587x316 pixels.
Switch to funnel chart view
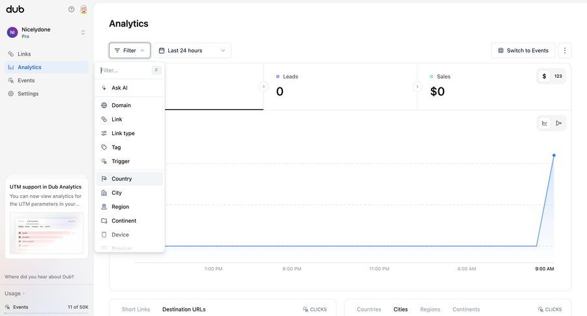coord(558,123)
